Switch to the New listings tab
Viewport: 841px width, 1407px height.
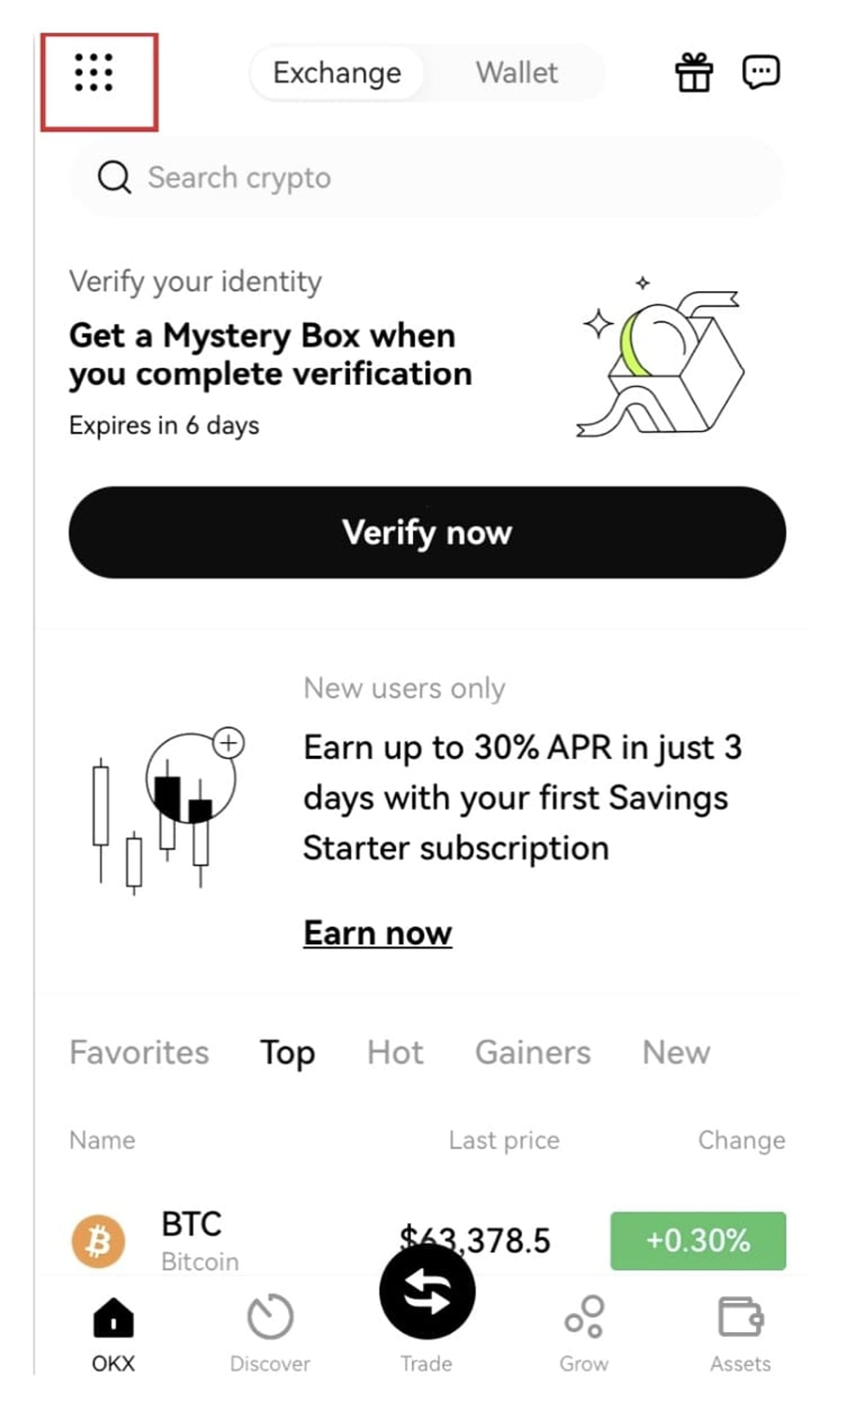pos(676,1052)
